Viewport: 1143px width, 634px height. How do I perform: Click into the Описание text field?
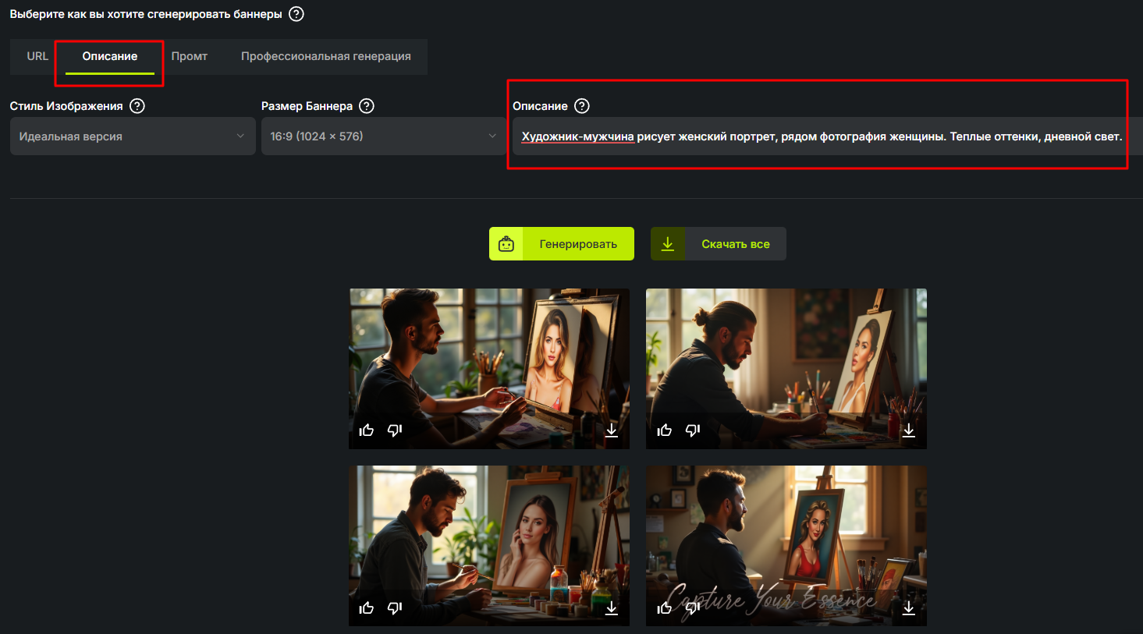[x=819, y=136]
